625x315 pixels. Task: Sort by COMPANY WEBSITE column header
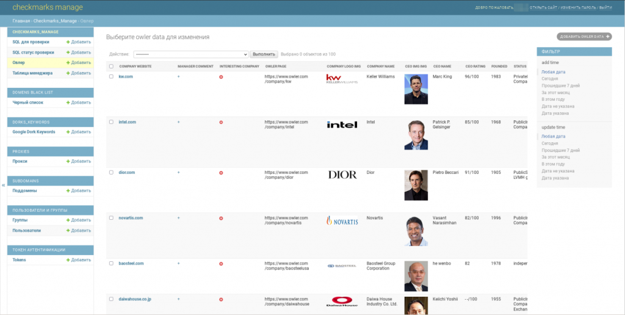pyautogui.click(x=135, y=67)
